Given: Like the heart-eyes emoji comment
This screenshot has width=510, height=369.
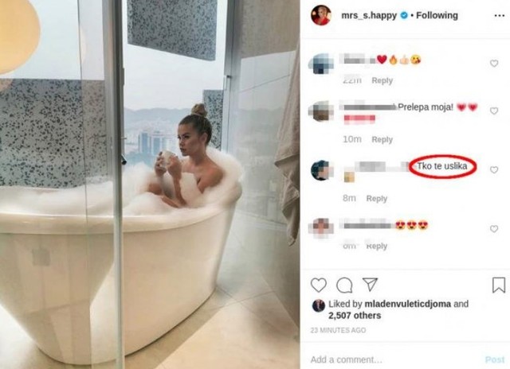Looking at the screenshot, I should (x=494, y=229).
